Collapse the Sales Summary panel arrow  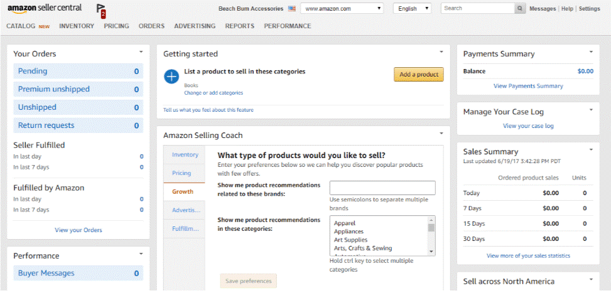click(591, 149)
